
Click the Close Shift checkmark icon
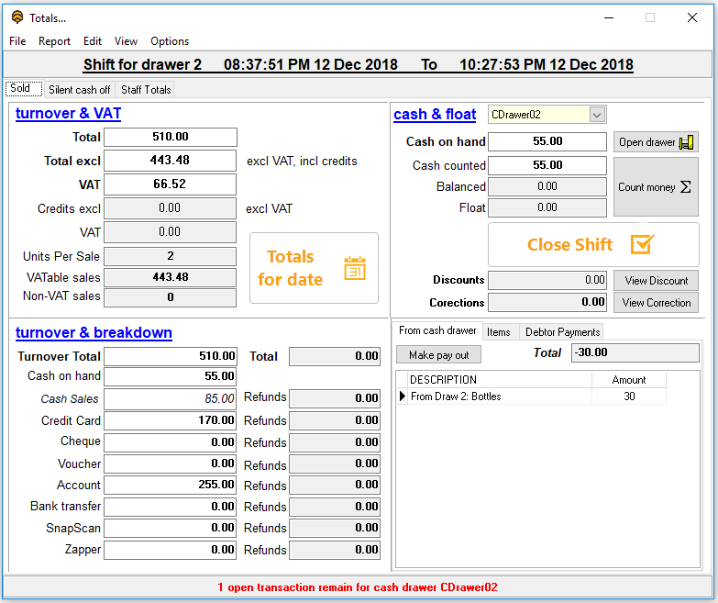tap(642, 244)
